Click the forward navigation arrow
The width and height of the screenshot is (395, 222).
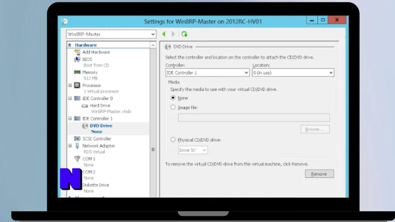pyautogui.click(x=173, y=34)
